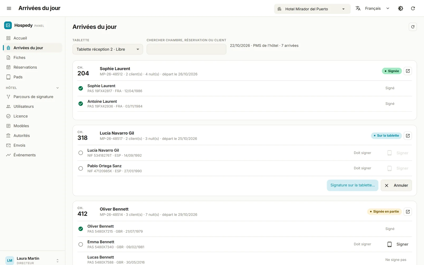
Task: Click the tablet icon beside Emma Bennett's Signer
Action: point(390,244)
